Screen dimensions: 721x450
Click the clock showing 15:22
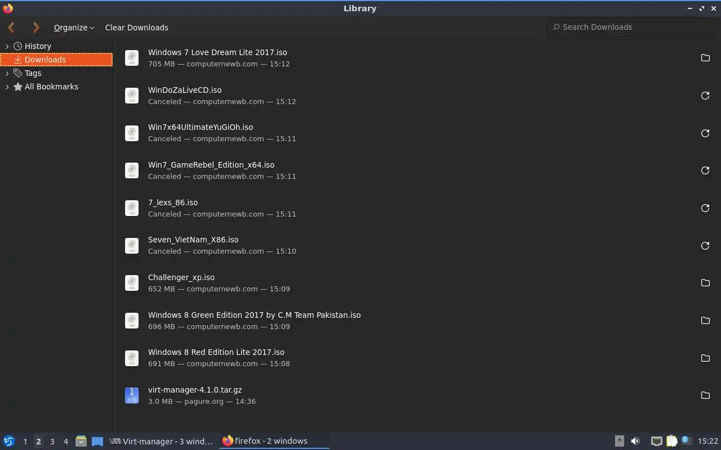tap(708, 442)
